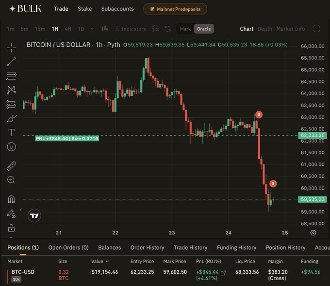The width and height of the screenshot is (330, 286).
Task: Click the chart refresh arrows icon
Action: pos(167,29)
